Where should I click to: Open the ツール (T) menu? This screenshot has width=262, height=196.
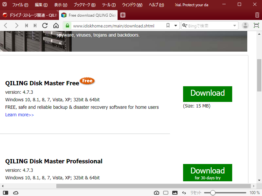109,5
